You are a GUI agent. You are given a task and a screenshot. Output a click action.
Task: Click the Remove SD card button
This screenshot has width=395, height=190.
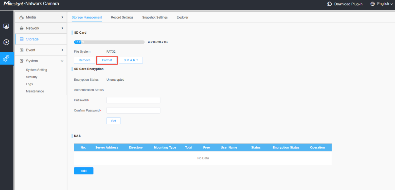(x=84, y=60)
